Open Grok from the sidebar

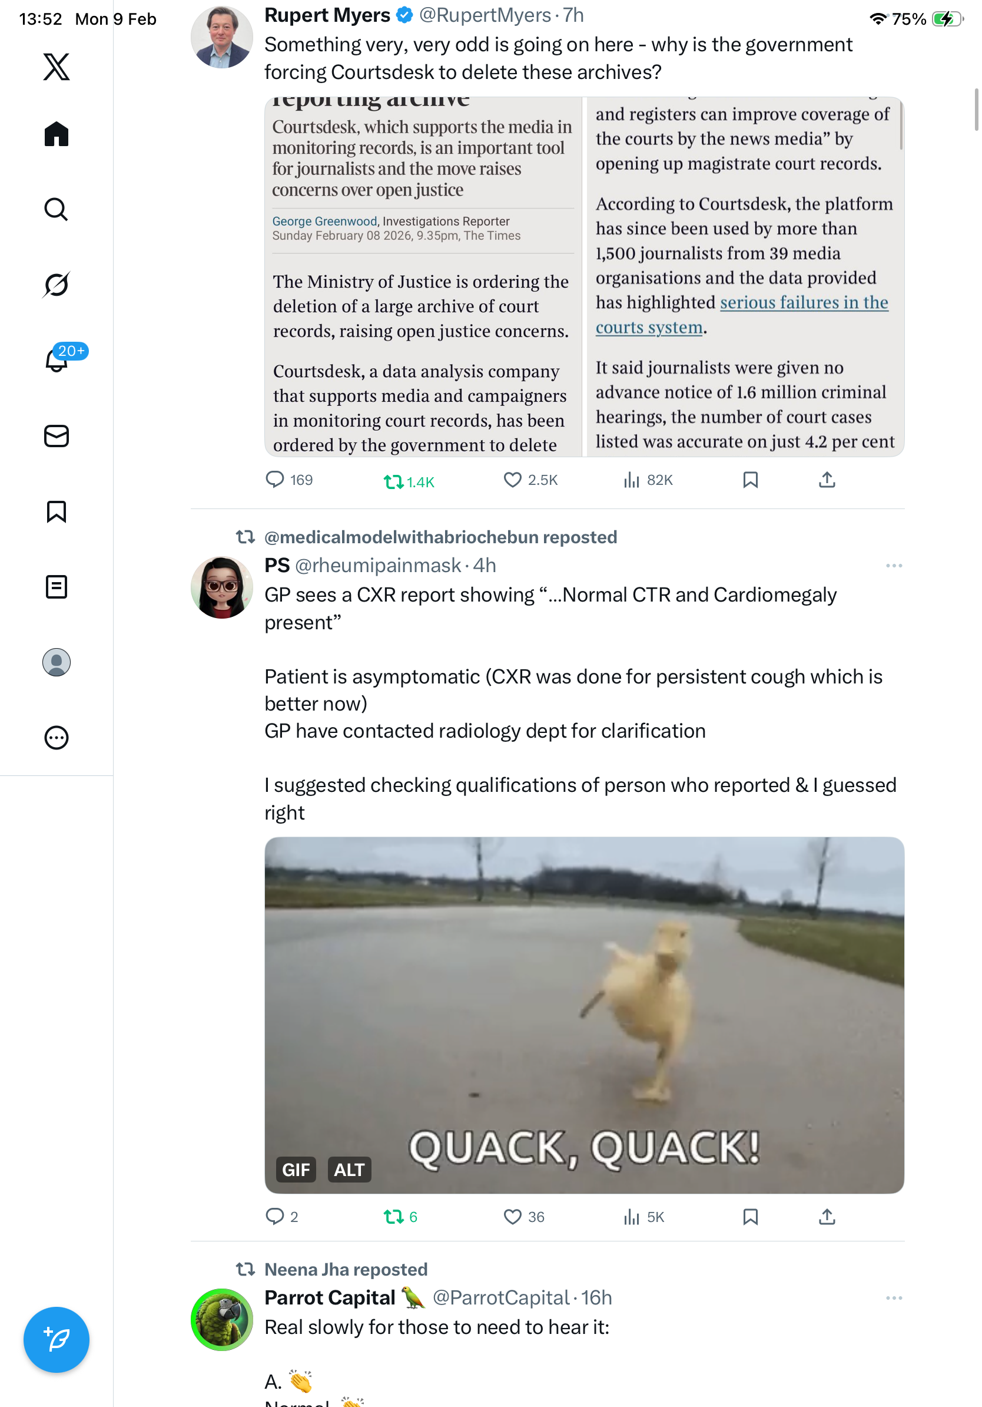click(x=57, y=285)
